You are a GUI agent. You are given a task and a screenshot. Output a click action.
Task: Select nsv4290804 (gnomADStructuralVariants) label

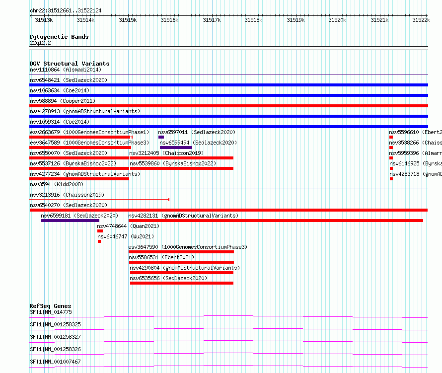click(185, 268)
